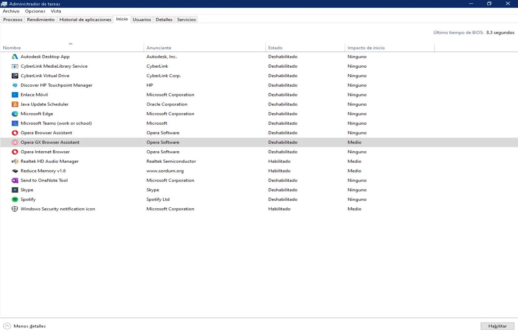Click the Microsoft Edge icon
This screenshot has height=333, width=518.
coord(15,114)
